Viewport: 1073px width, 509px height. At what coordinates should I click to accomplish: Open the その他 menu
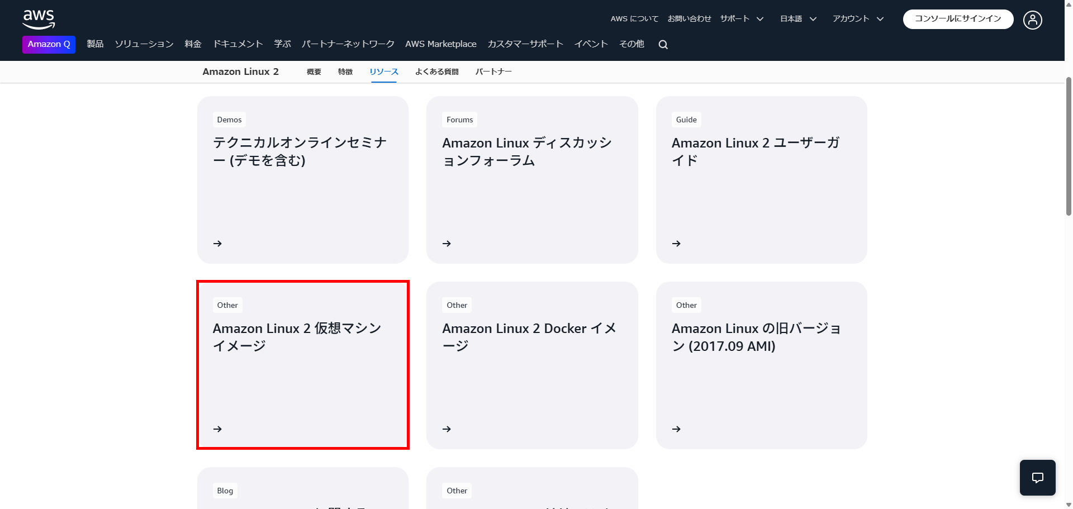tap(632, 44)
